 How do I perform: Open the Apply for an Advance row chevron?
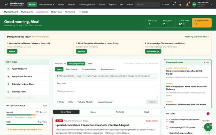point(47,77)
